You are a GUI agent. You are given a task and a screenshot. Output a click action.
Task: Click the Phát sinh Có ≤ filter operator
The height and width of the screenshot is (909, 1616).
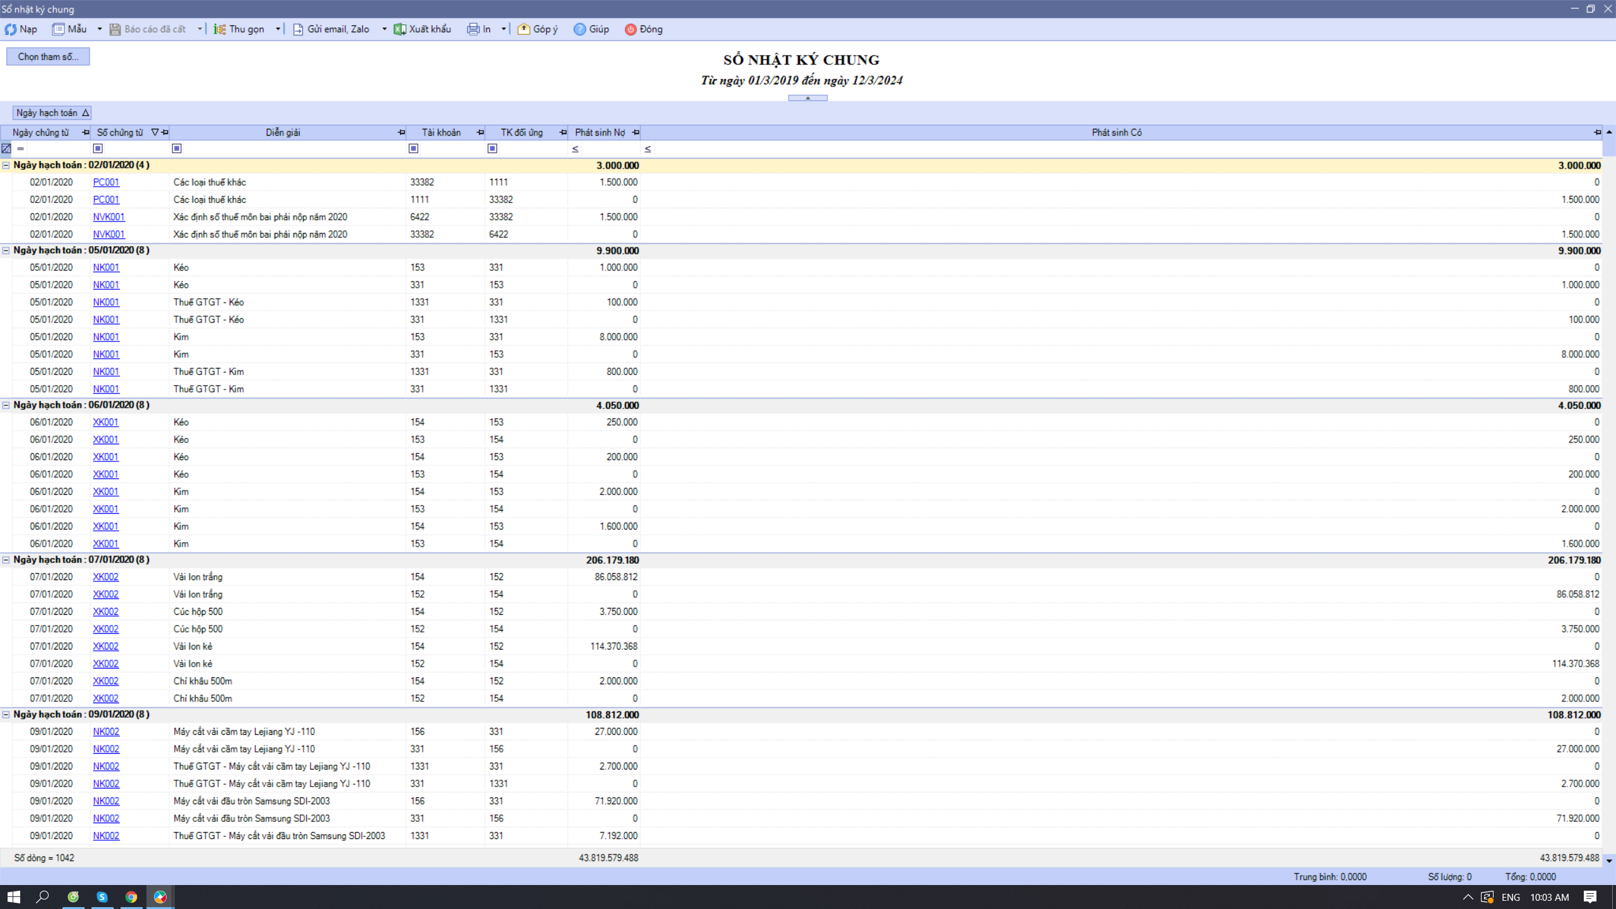[648, 149]
